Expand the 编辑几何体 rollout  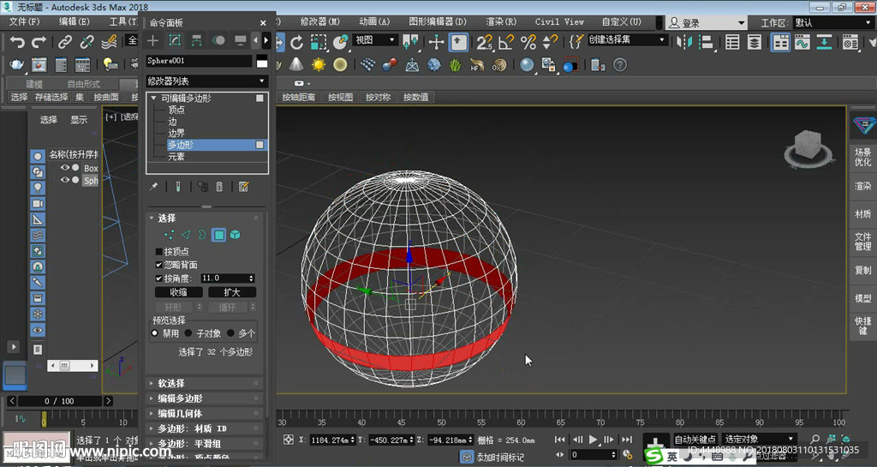click(x=206, y=413)
